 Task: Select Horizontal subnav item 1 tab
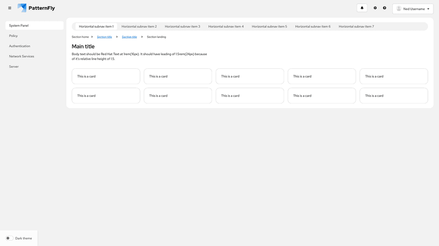pos(96,26)
